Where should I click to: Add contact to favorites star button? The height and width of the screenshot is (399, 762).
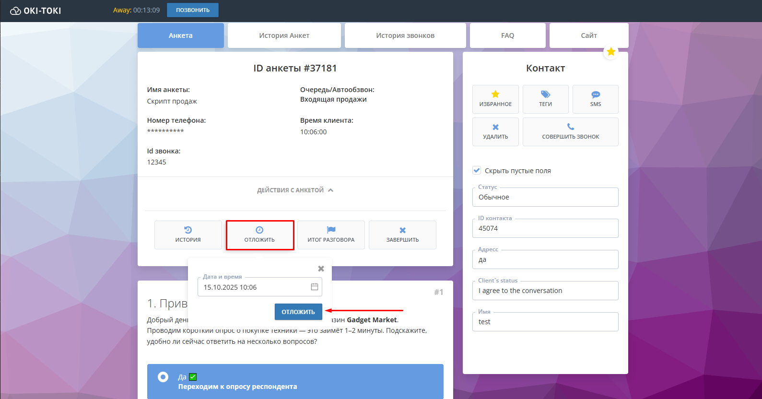(x=495, y=99)
